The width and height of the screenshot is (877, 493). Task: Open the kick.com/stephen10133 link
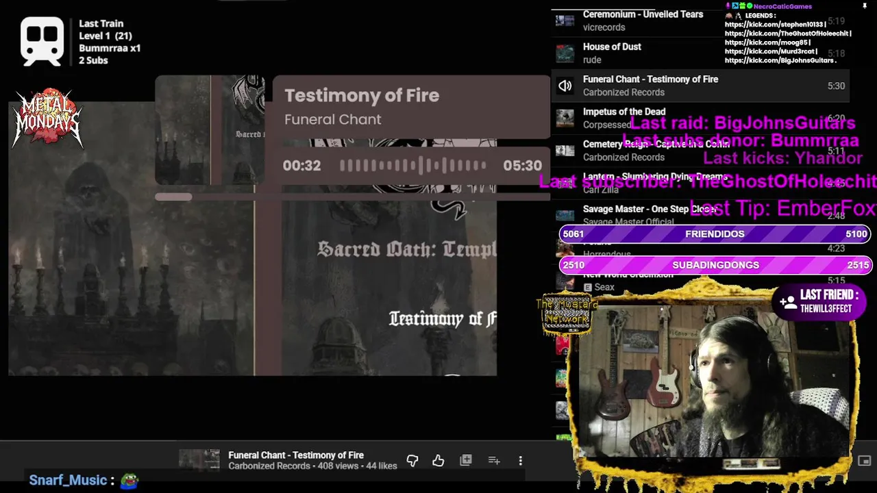click(x=774, y=25)
